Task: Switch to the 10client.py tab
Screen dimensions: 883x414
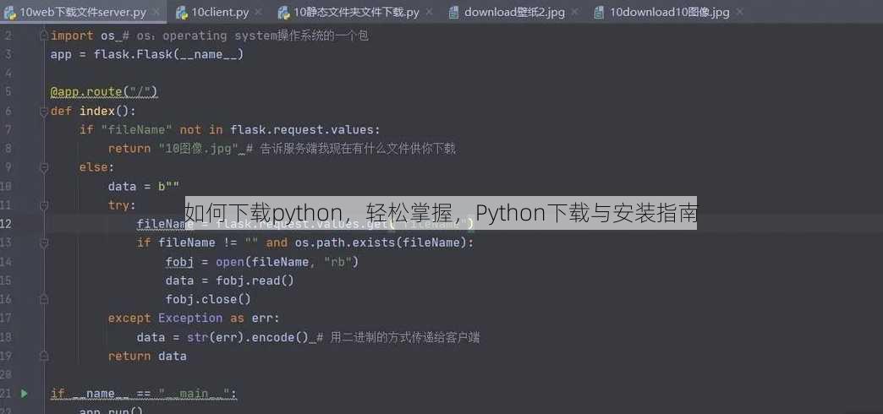Action: 220,13
